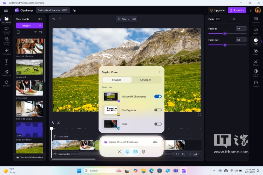
Task: Open File Explorer from taskbar
Action: pyautogui.click(x=143, y=171)
